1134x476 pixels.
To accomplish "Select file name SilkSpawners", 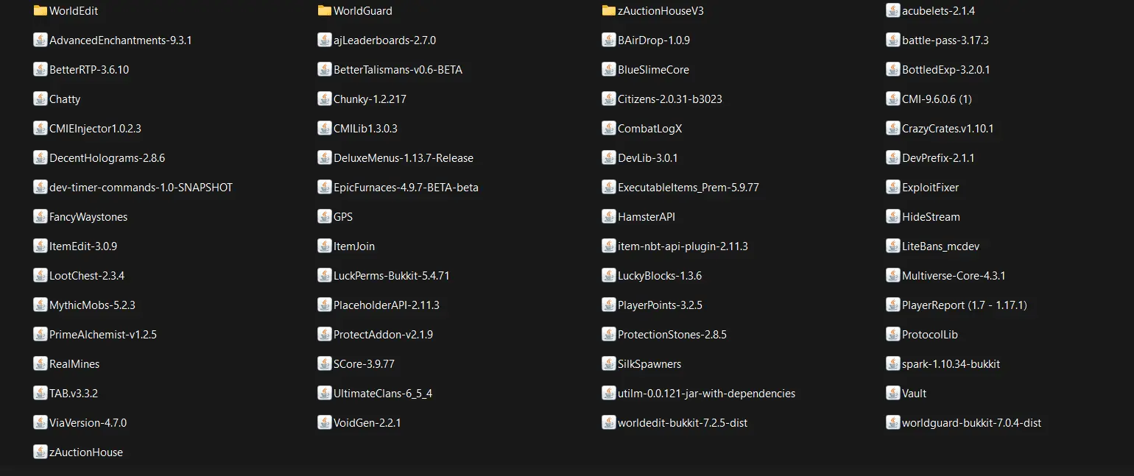I will coord(649,364).
